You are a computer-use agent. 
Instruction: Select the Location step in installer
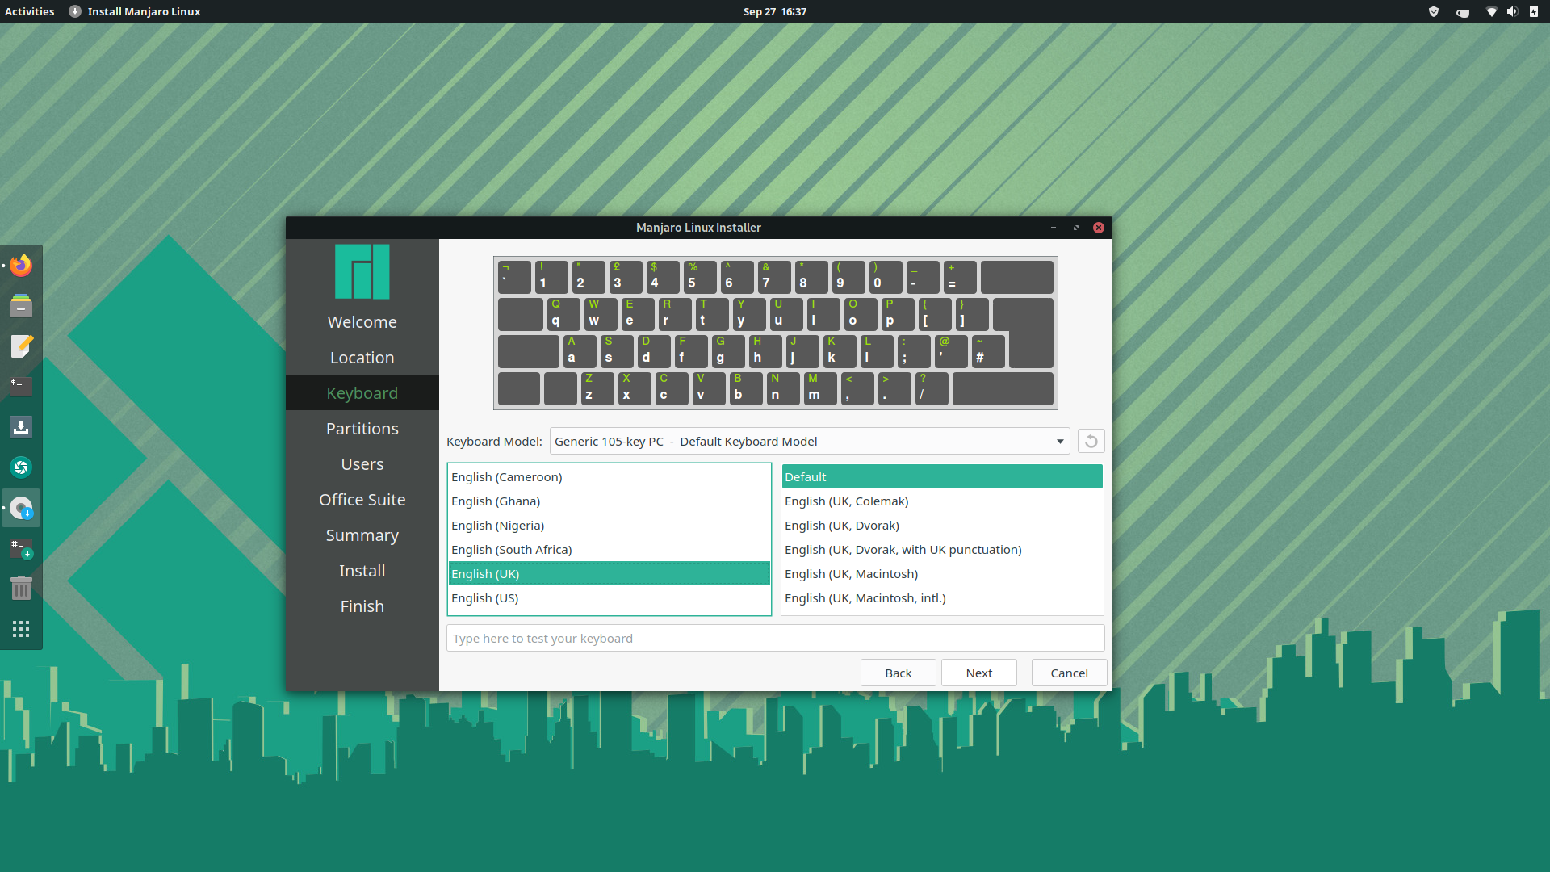click(362, 357)
